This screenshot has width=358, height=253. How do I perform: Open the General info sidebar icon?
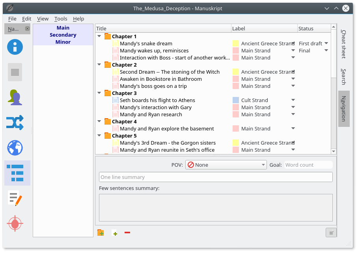15,47
